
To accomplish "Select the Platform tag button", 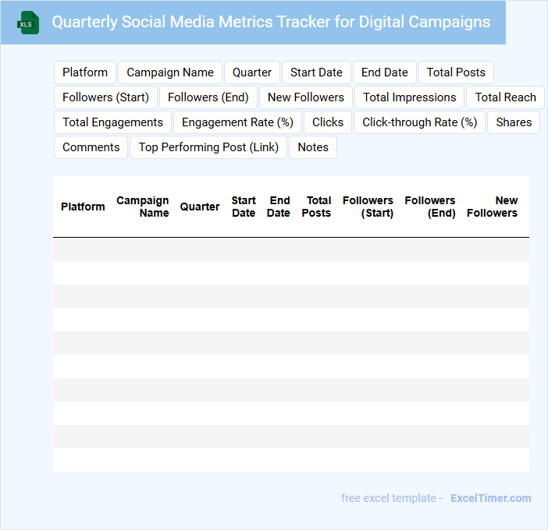I will point(85,72).
